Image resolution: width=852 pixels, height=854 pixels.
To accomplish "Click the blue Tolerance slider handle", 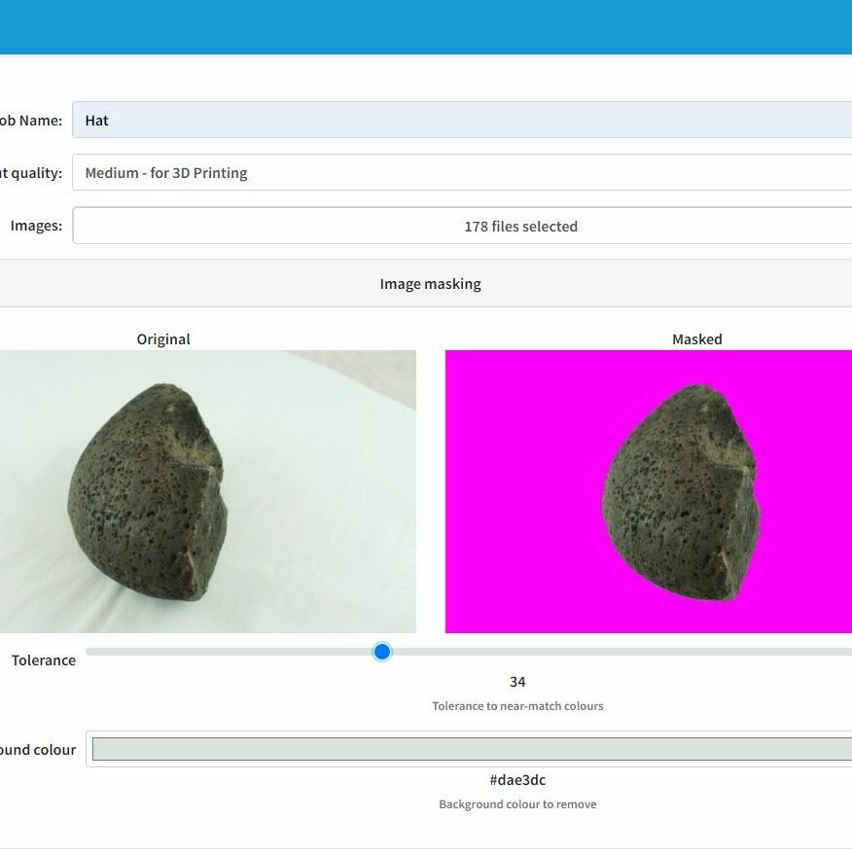I will [382, 652].
